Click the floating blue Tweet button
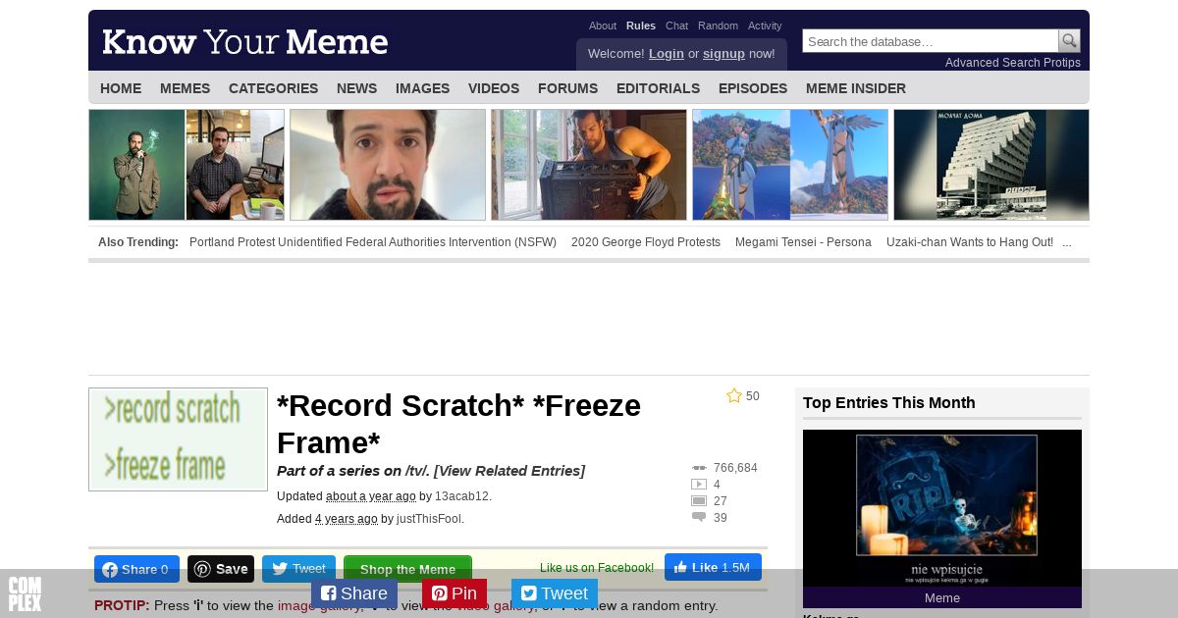 click(x=555, y=593)
